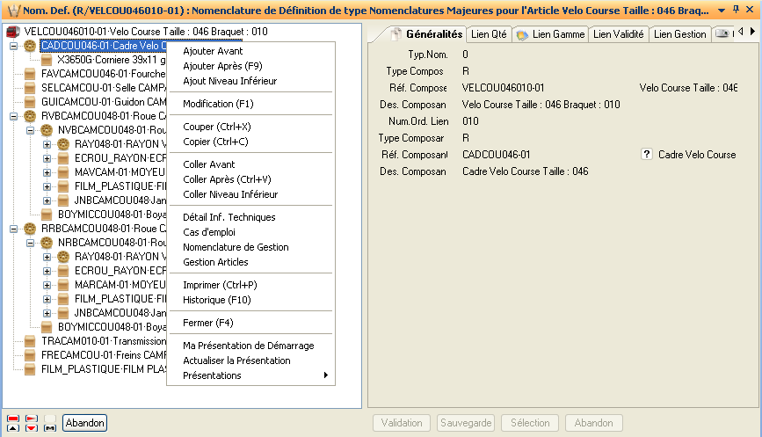Click the gear icon beside CADCOU046-01
Viewport: 762px width, 437px height.
(x=31, y=46)
